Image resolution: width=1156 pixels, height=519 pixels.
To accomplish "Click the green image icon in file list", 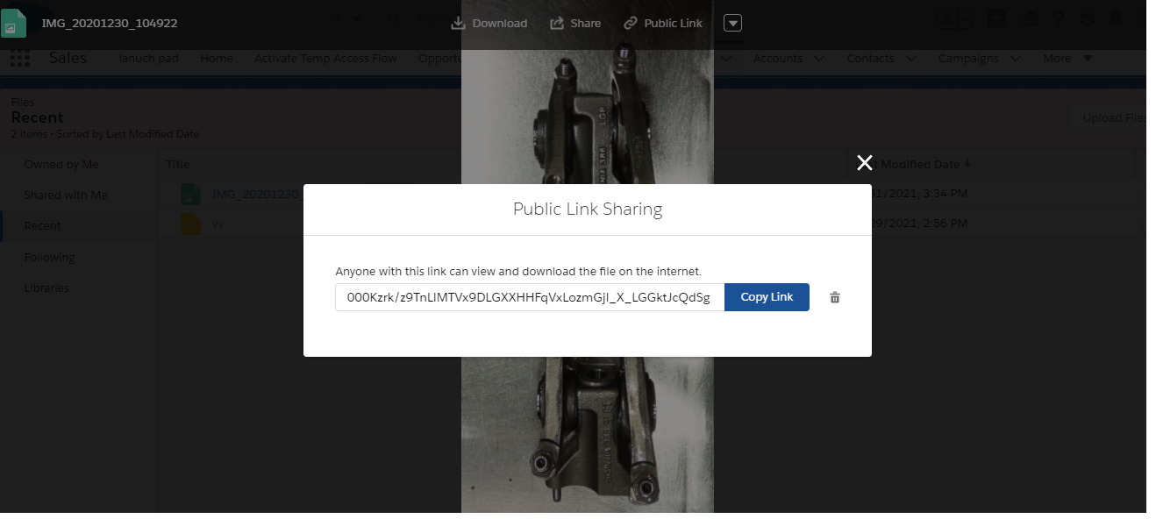I will [x=190, y=194].
